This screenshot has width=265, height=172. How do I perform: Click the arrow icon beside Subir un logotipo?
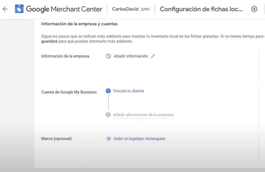coord(108,139)
